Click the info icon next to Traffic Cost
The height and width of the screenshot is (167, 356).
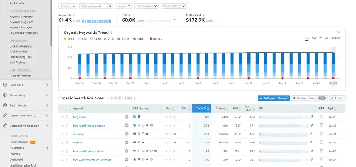(x=204, y=15)
